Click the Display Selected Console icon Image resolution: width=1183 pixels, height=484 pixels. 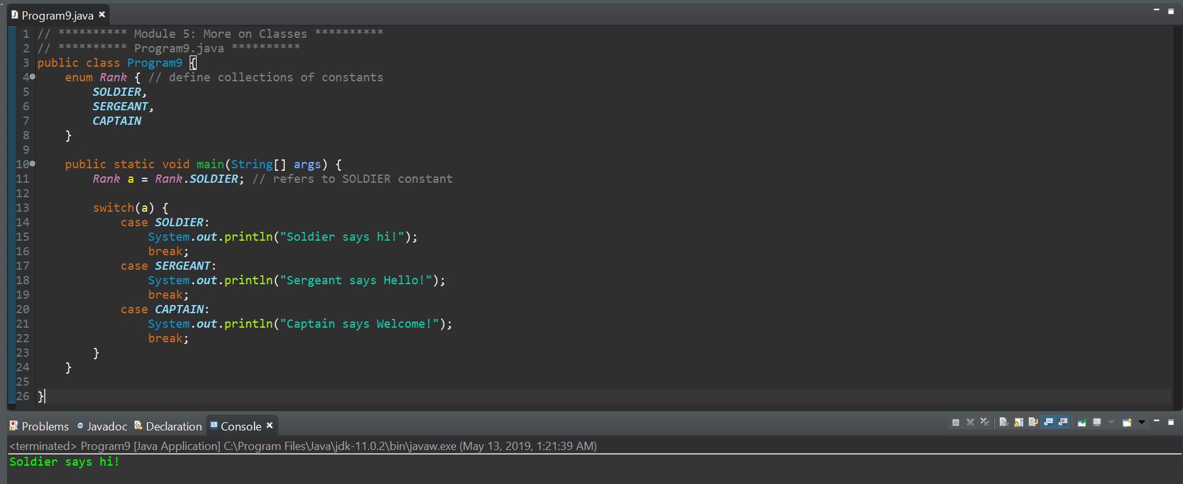pyautogui.click(x=1097, y=422)
